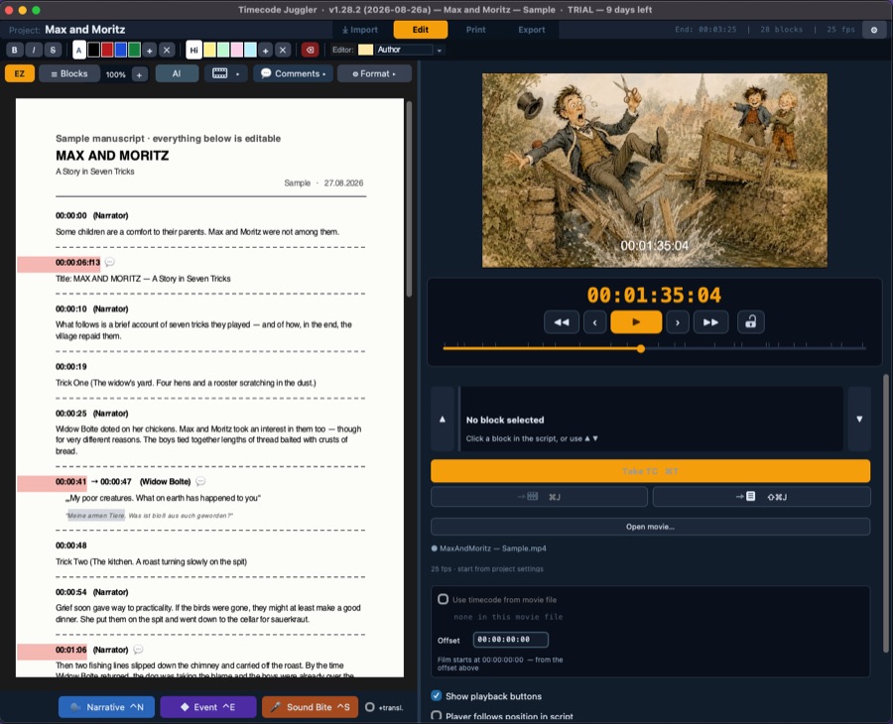Toggle the Blocks view

(x=69, y=73)
